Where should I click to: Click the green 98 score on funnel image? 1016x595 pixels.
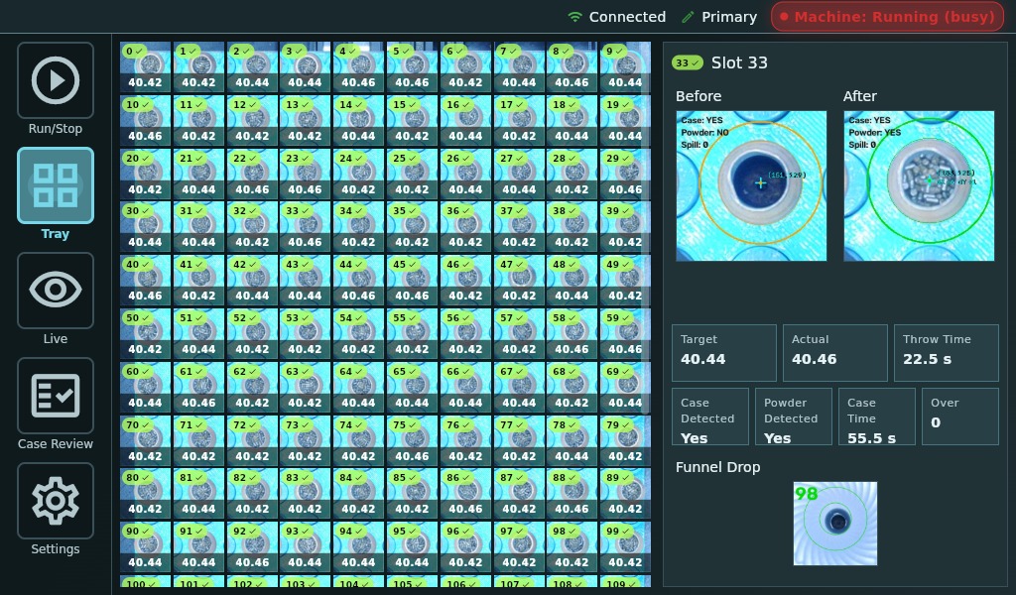coord(806,494)
